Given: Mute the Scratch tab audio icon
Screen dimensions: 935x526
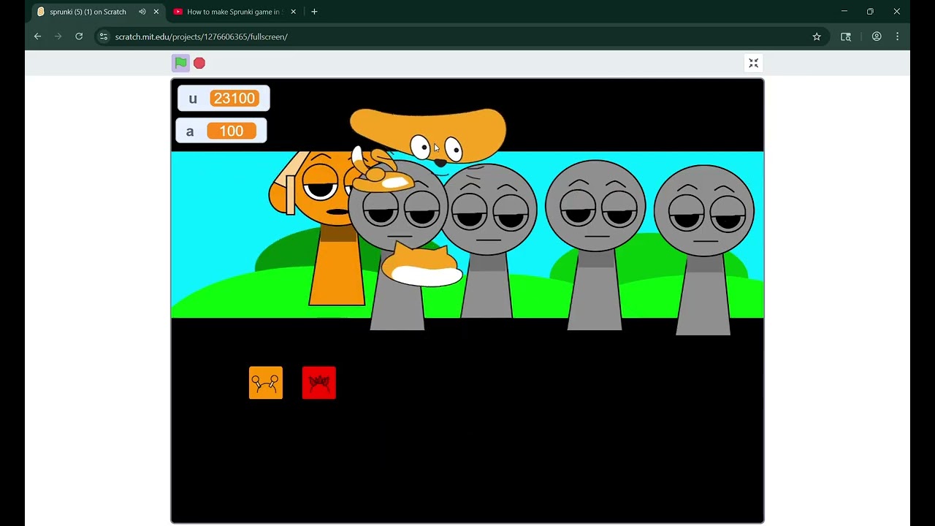Looking at the screenshot, I should click(142, 12).
